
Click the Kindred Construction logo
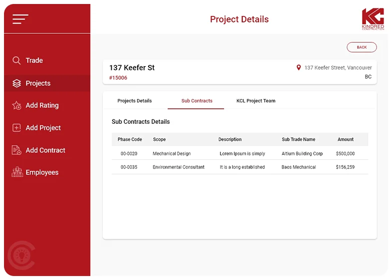click(373, 19)
